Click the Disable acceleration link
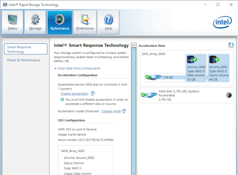 click(x=74, y=94)
